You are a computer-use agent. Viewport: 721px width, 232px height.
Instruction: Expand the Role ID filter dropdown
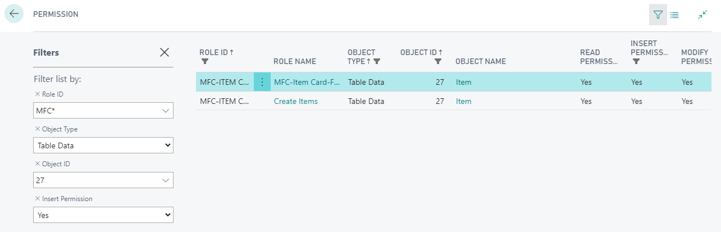pyautogui.click(x=165, y=111)
